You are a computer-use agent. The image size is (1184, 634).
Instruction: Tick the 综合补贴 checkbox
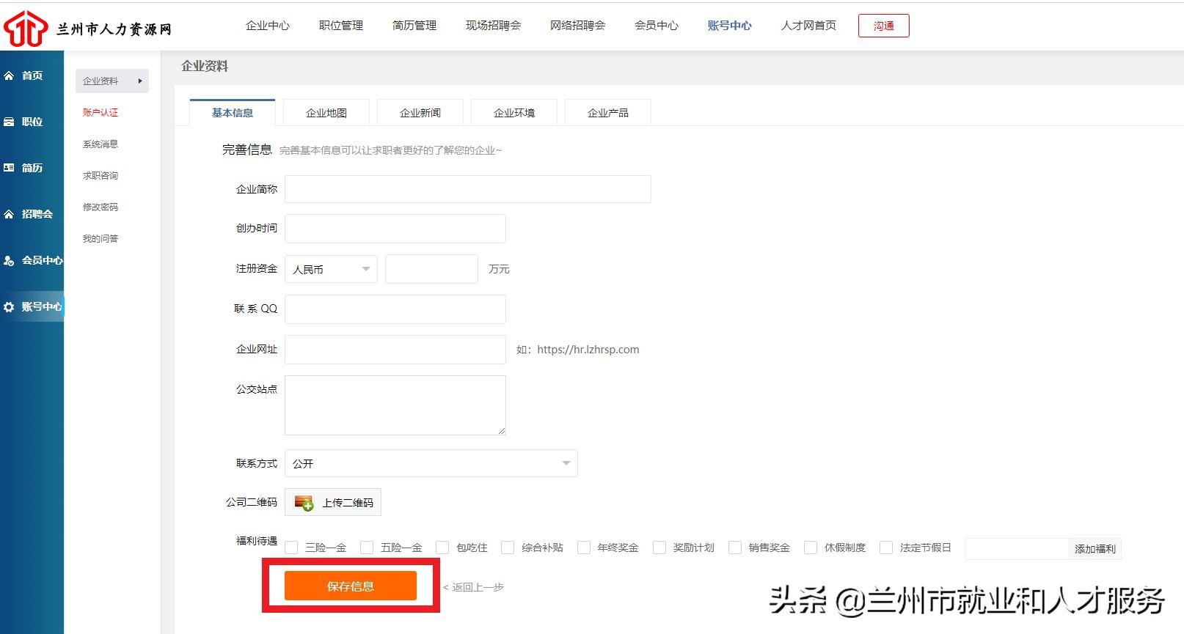pyautogui.click(x=508, y=548)
